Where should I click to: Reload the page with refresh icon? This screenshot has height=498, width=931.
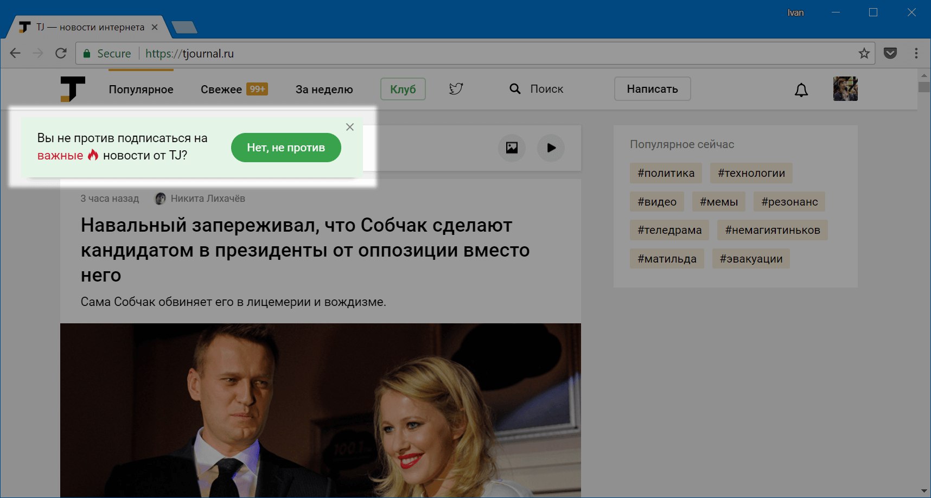[61, 53]
